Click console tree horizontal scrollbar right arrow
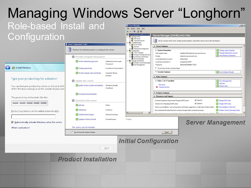The width and height of the screenshot is (251, 188). click(x=149, y=113)
